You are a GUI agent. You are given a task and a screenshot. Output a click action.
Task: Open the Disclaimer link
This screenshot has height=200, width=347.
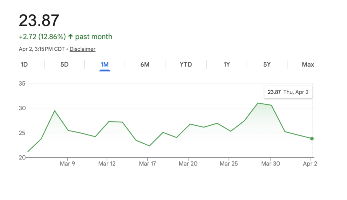coord(82,49)
